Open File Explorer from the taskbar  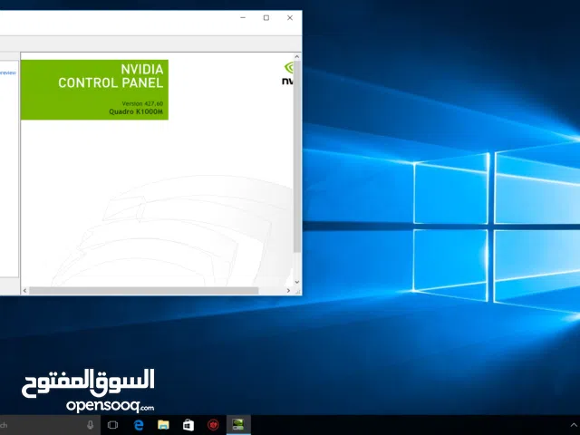(163, 425)
